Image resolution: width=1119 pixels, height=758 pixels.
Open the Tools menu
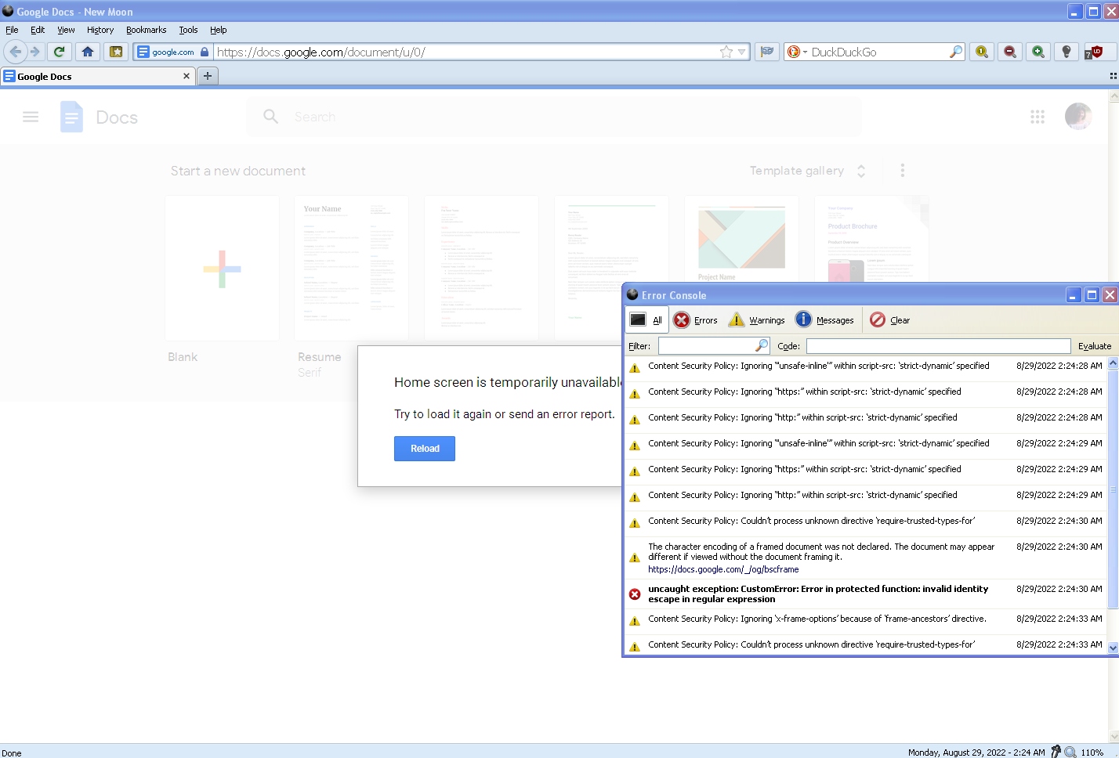click(188, 30)
